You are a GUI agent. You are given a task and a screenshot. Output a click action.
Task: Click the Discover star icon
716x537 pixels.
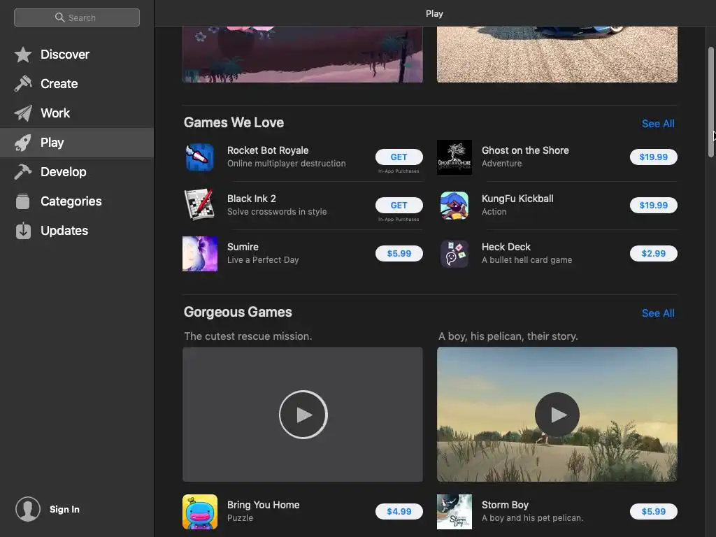coord(23,55)
